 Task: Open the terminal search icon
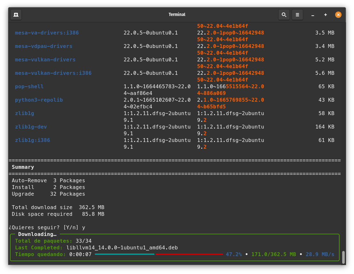pyautogui.click(x=284, y=15)
